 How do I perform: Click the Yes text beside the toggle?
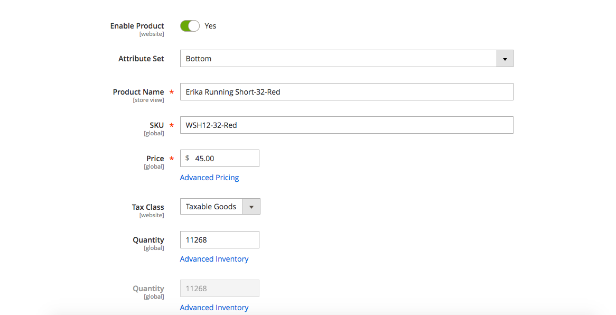(210, 26)
